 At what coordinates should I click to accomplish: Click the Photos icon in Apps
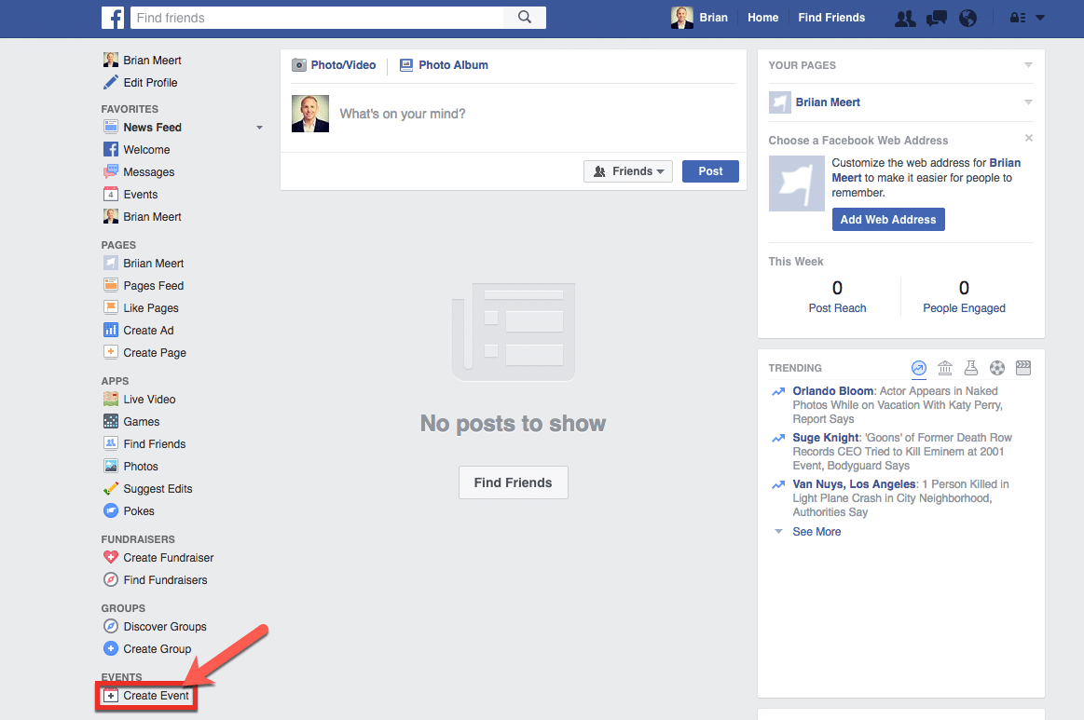(111, 466)
